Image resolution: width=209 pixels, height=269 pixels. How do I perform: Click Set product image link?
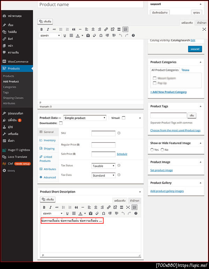pyautogui.click(x=161, y=170)
